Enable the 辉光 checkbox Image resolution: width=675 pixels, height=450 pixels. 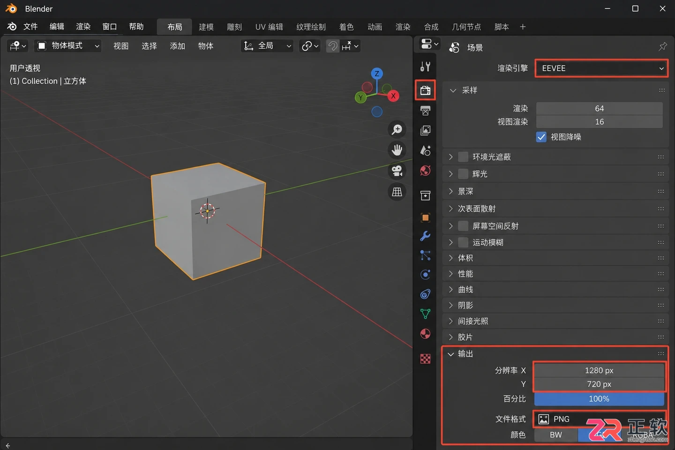point(463,174)
